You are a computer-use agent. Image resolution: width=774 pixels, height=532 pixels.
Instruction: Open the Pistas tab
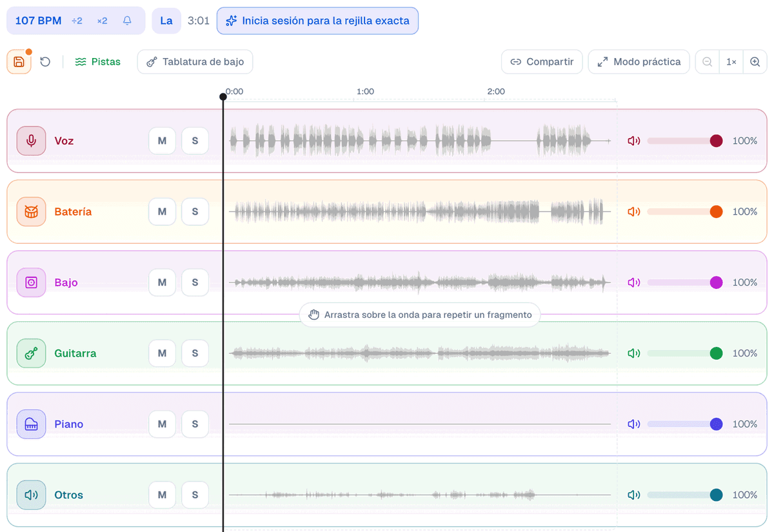(98, 62)
